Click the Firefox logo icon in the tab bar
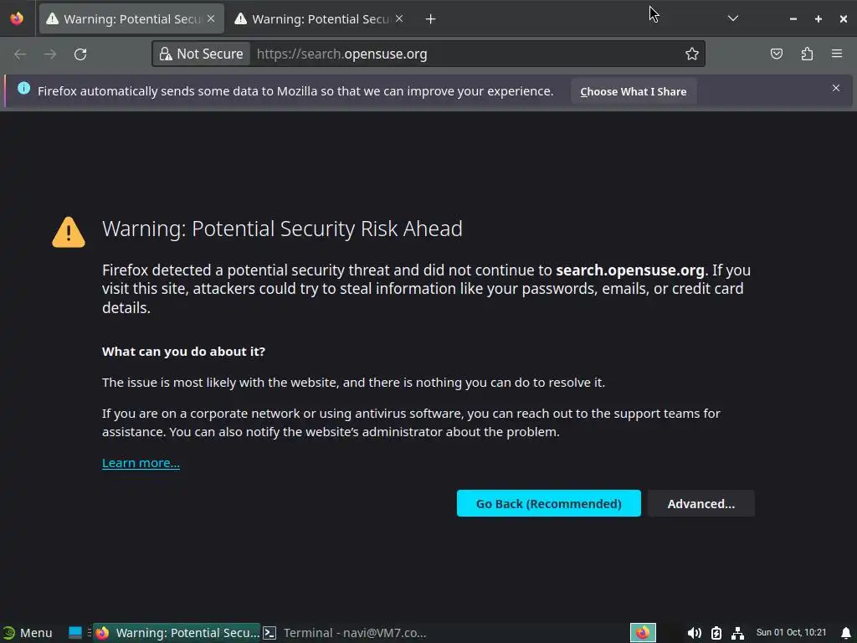This screenshot has height=643, width=857. (17, 18)
